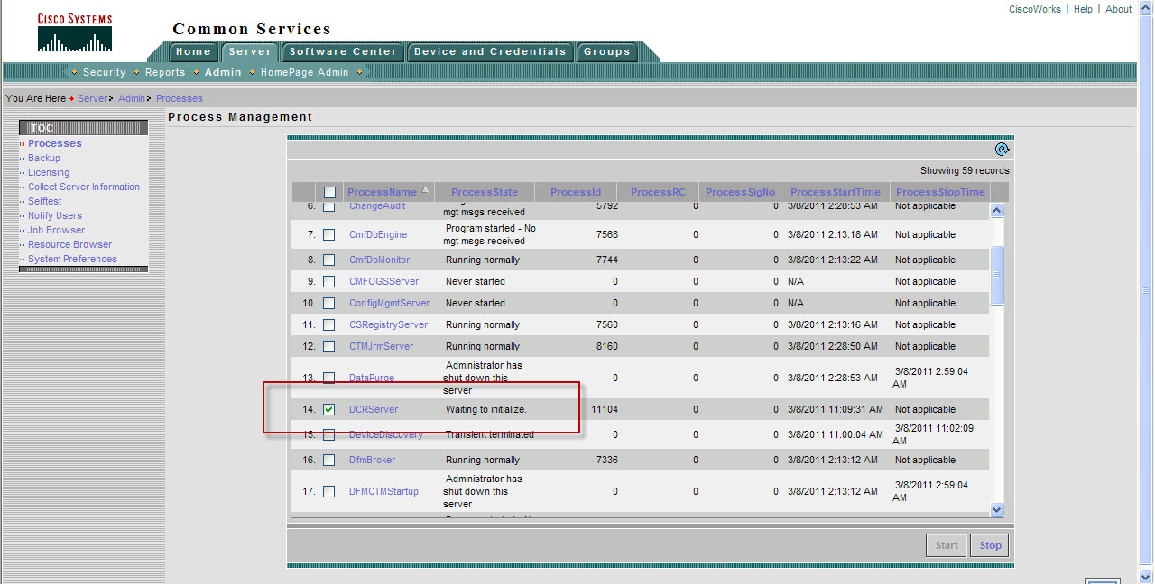Open the CmfDbEngine process link
Viewport: 1155px width, 584px height.
click(378, 235)
